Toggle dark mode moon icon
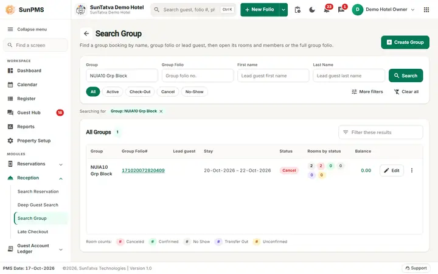438x274 pixels. [x=312, y=10]
